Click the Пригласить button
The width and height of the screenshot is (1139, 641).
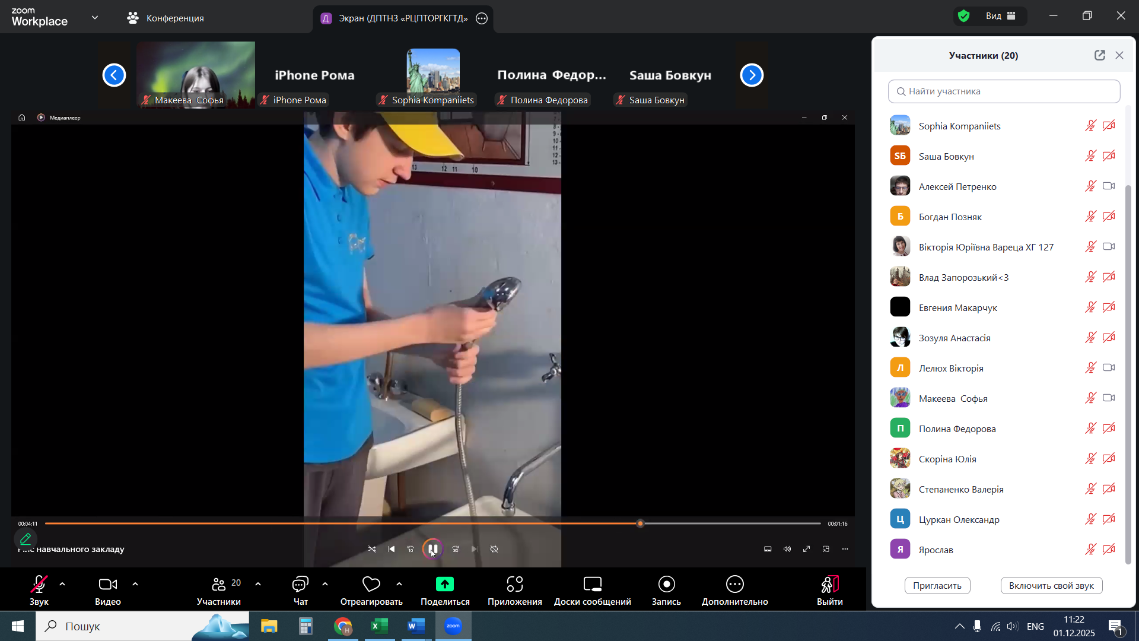[x=937, y=586]
